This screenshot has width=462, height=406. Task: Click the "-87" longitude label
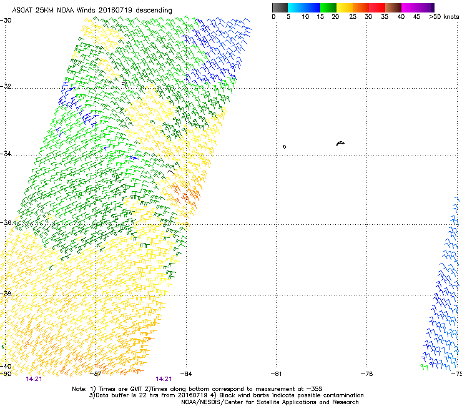tap(96, 374)
